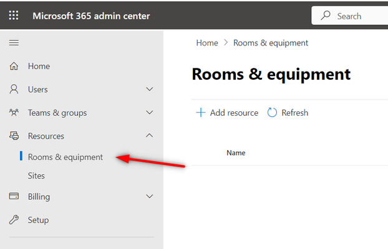
Task: Expand the Billing section chevron
Action: [x=150, y=196]
